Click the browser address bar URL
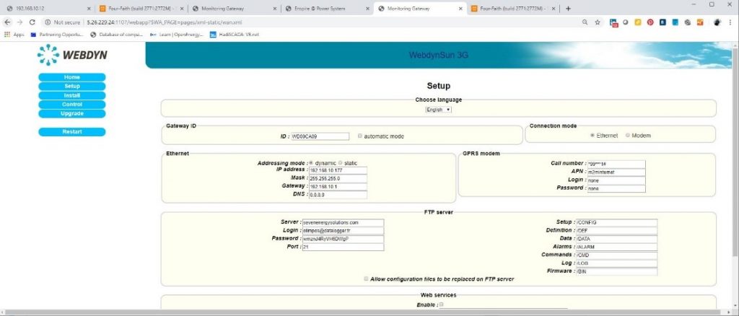Image resolution: width=739 pixels, height=316 pixels. (165, 22)
